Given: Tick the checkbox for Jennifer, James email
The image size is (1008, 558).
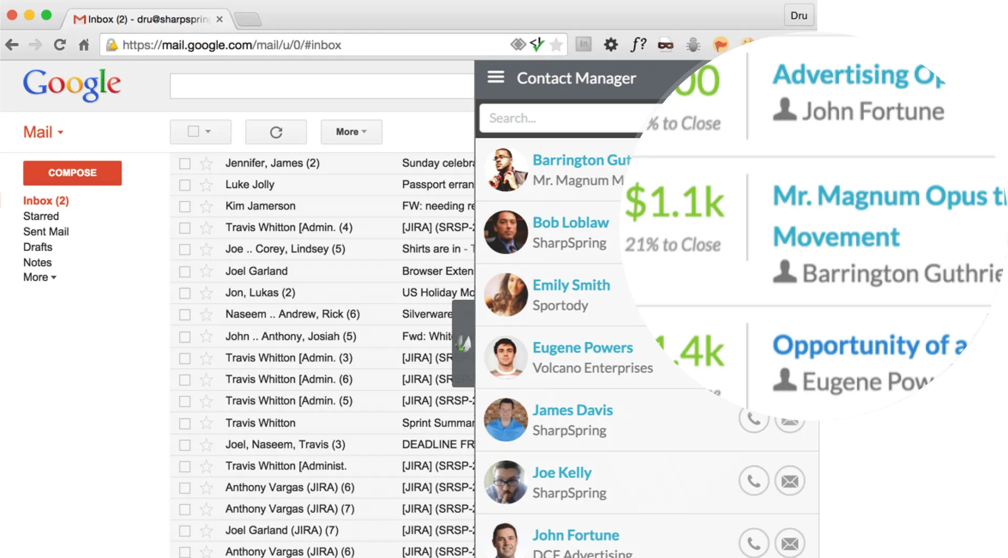Looking at the screenshot, I should click(x=185, y=163).
